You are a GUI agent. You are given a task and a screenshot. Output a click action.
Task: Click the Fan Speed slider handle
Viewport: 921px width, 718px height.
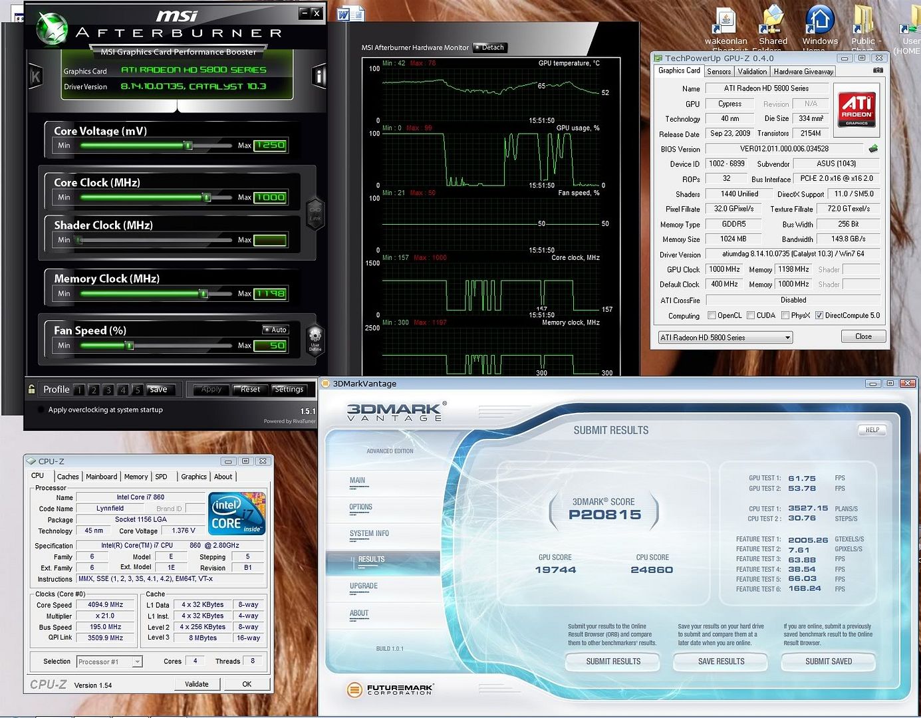pos(130,346)
